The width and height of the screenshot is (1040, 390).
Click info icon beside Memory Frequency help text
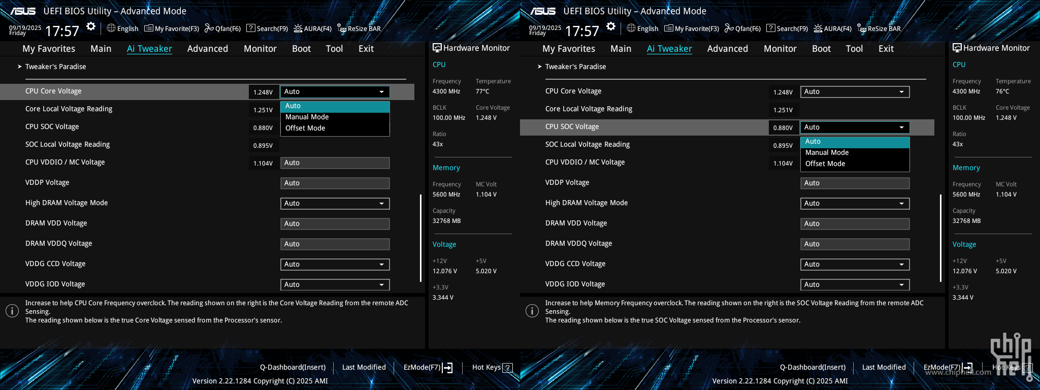click(x=532, y=311)
